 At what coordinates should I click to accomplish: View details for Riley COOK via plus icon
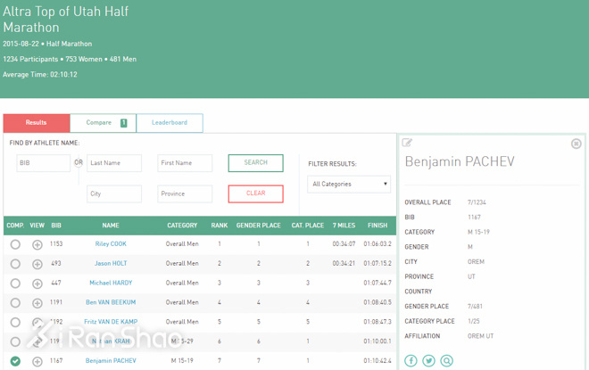[37, 244]
